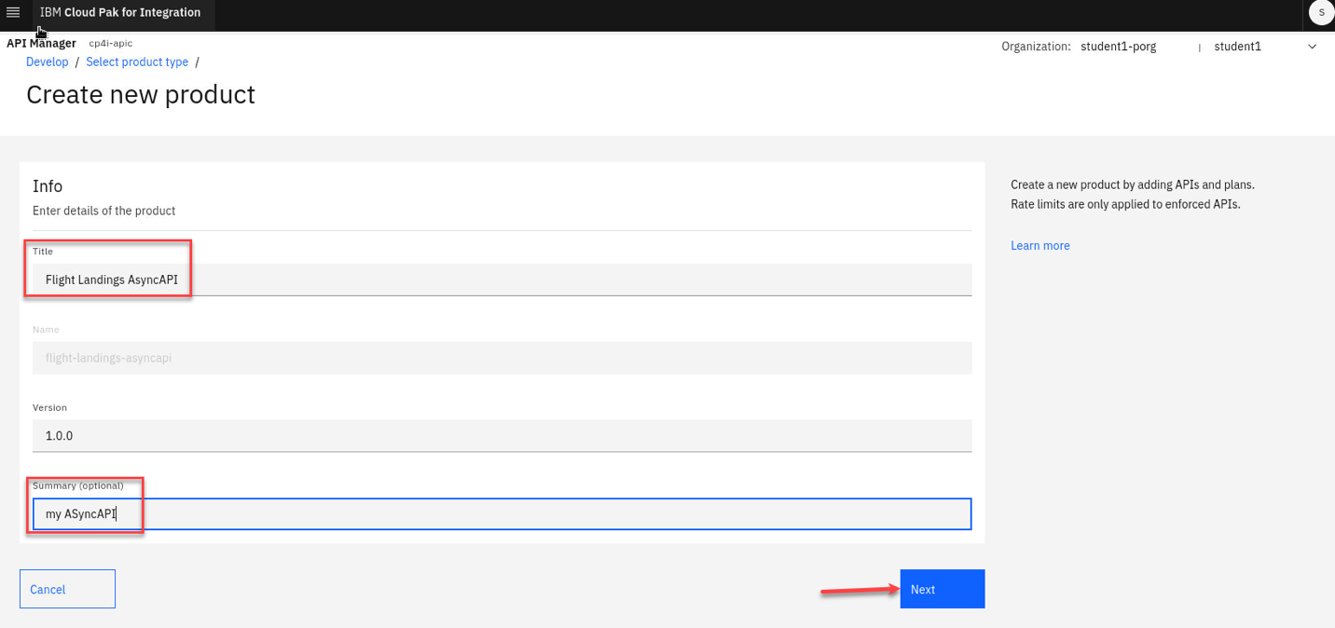
Task: Click Cancel to abandon product creation
Action: [x=66, y=588]
